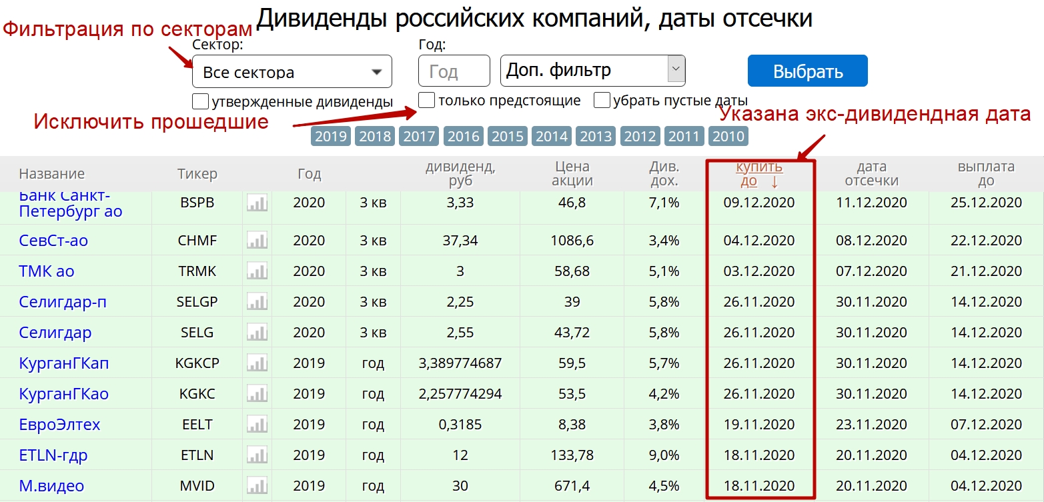This screenshot has width=1044, height=502.
Task: Expand the 'Доп. фильтр' dropdown
Action: click(592, 70)
